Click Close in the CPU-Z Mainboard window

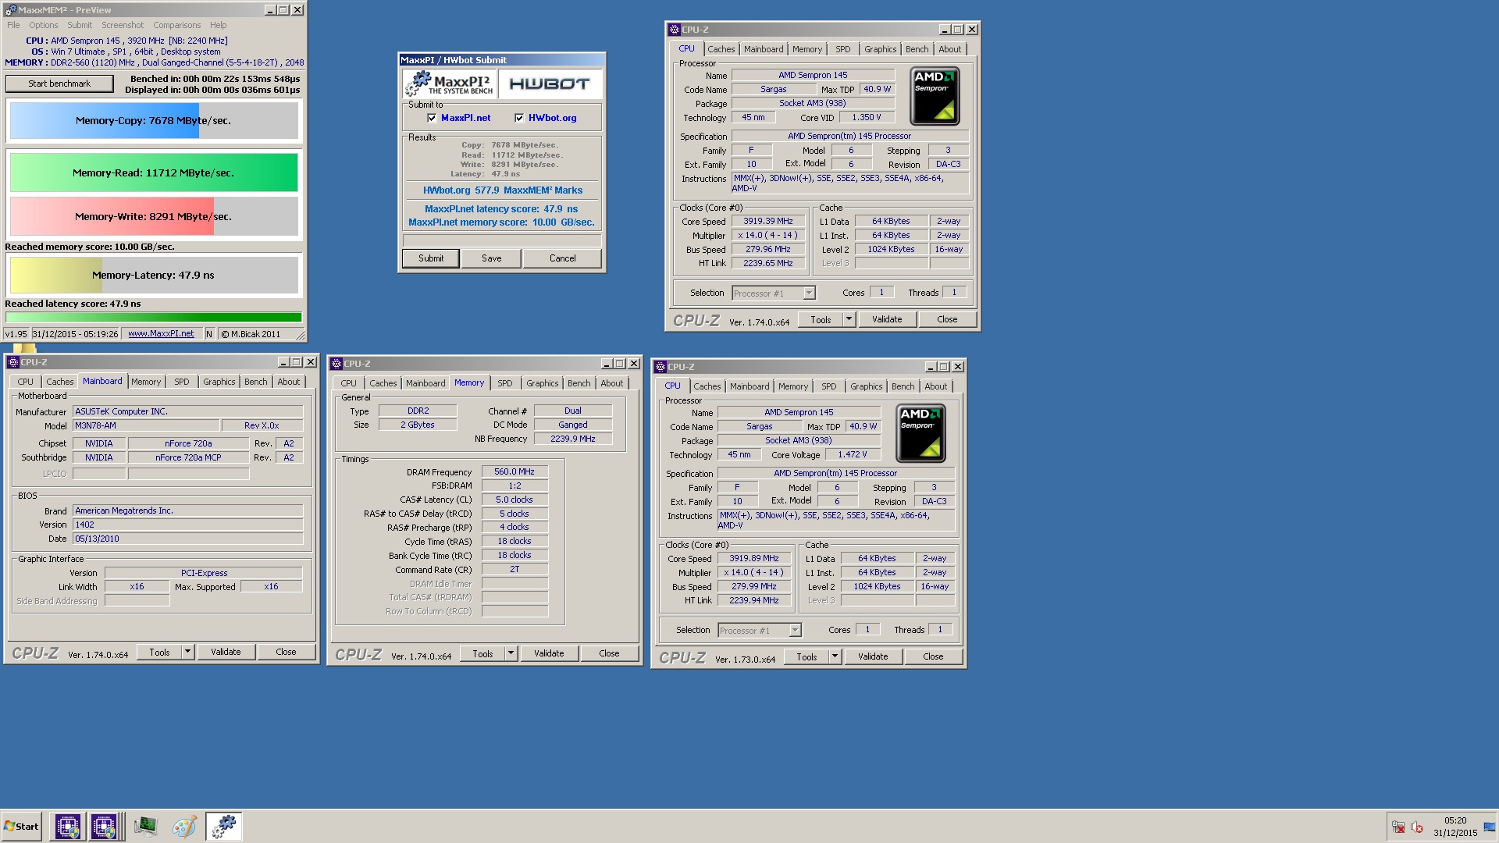coord(287,652)
